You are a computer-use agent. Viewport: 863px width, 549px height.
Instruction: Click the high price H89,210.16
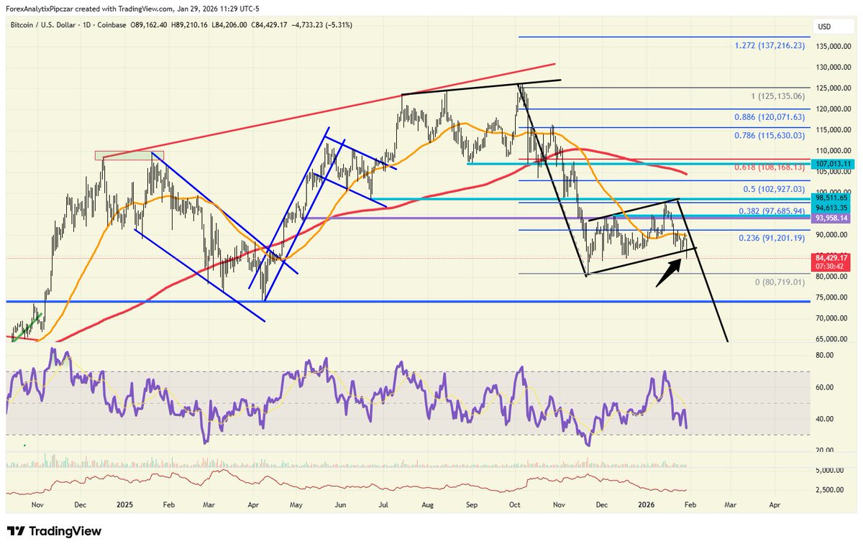(190, 24)
